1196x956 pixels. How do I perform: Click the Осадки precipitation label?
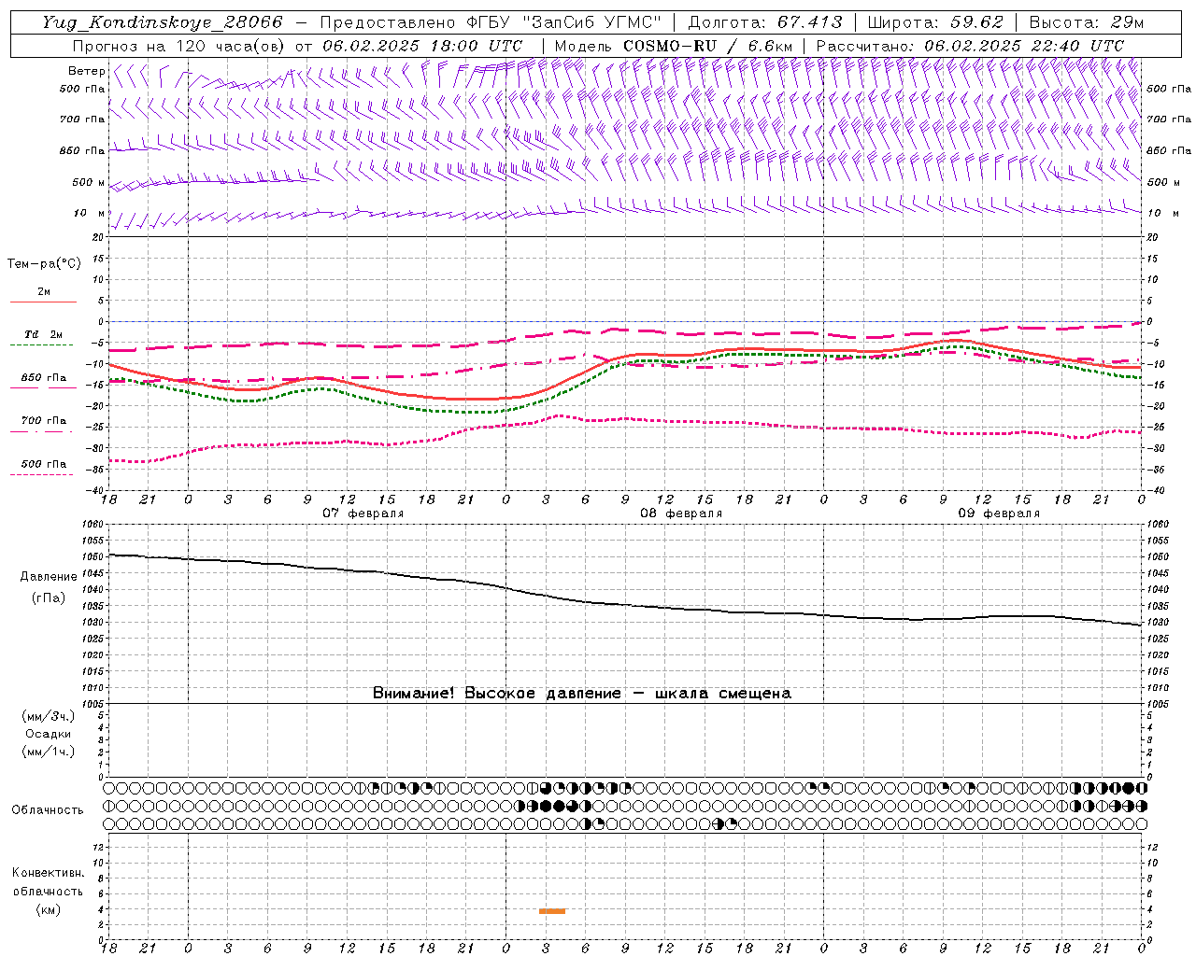tap(49, 734)
